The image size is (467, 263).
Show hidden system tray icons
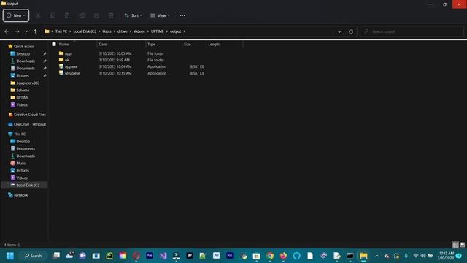point(377,256)
